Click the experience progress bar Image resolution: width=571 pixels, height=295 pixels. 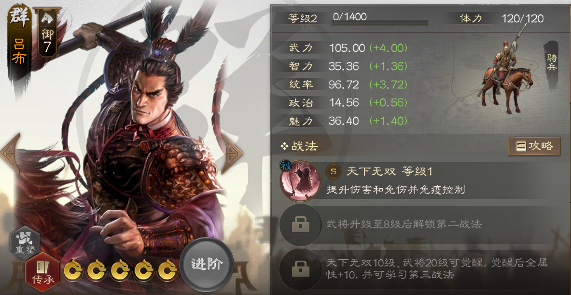point(379,23)
